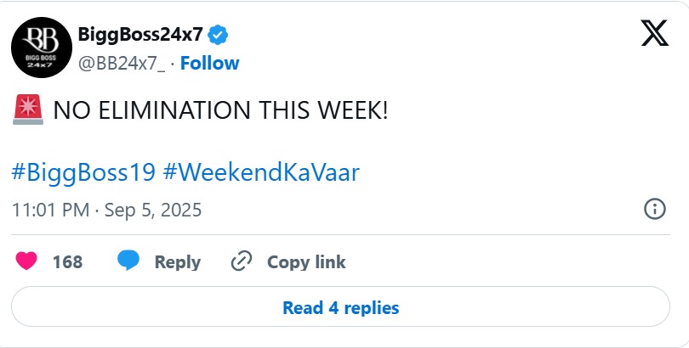Open the #BiggBoss19 hashtag
Screen dimensions: 689x348
[83, 172]
